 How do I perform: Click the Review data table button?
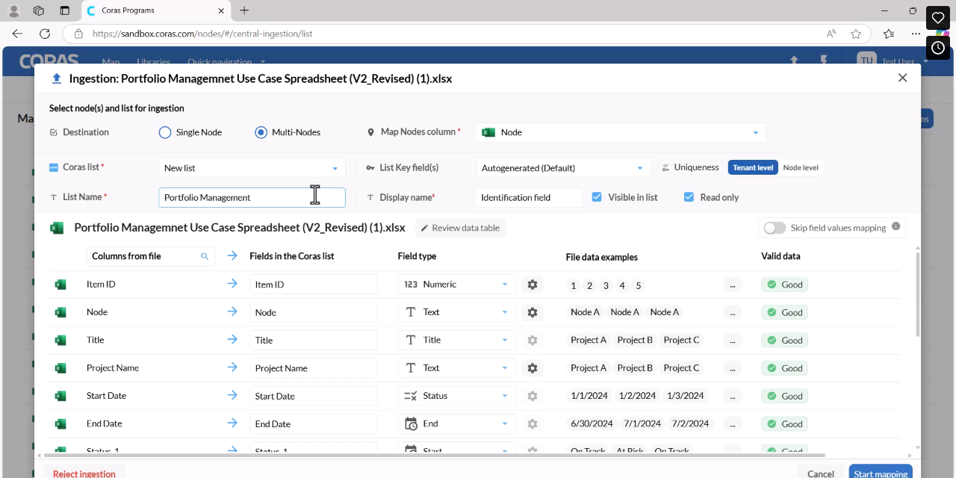click(460, 228)
